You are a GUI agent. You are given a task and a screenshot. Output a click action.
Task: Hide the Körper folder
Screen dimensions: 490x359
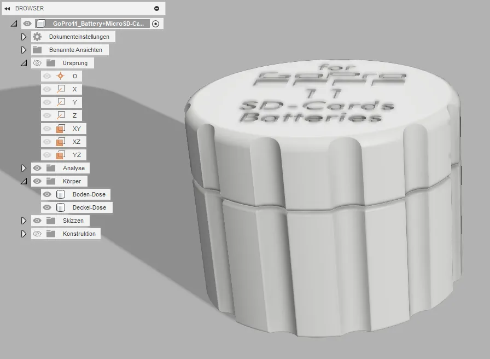[37, 181]
